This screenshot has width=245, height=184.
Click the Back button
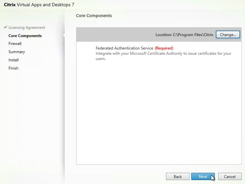click(178, 176)
